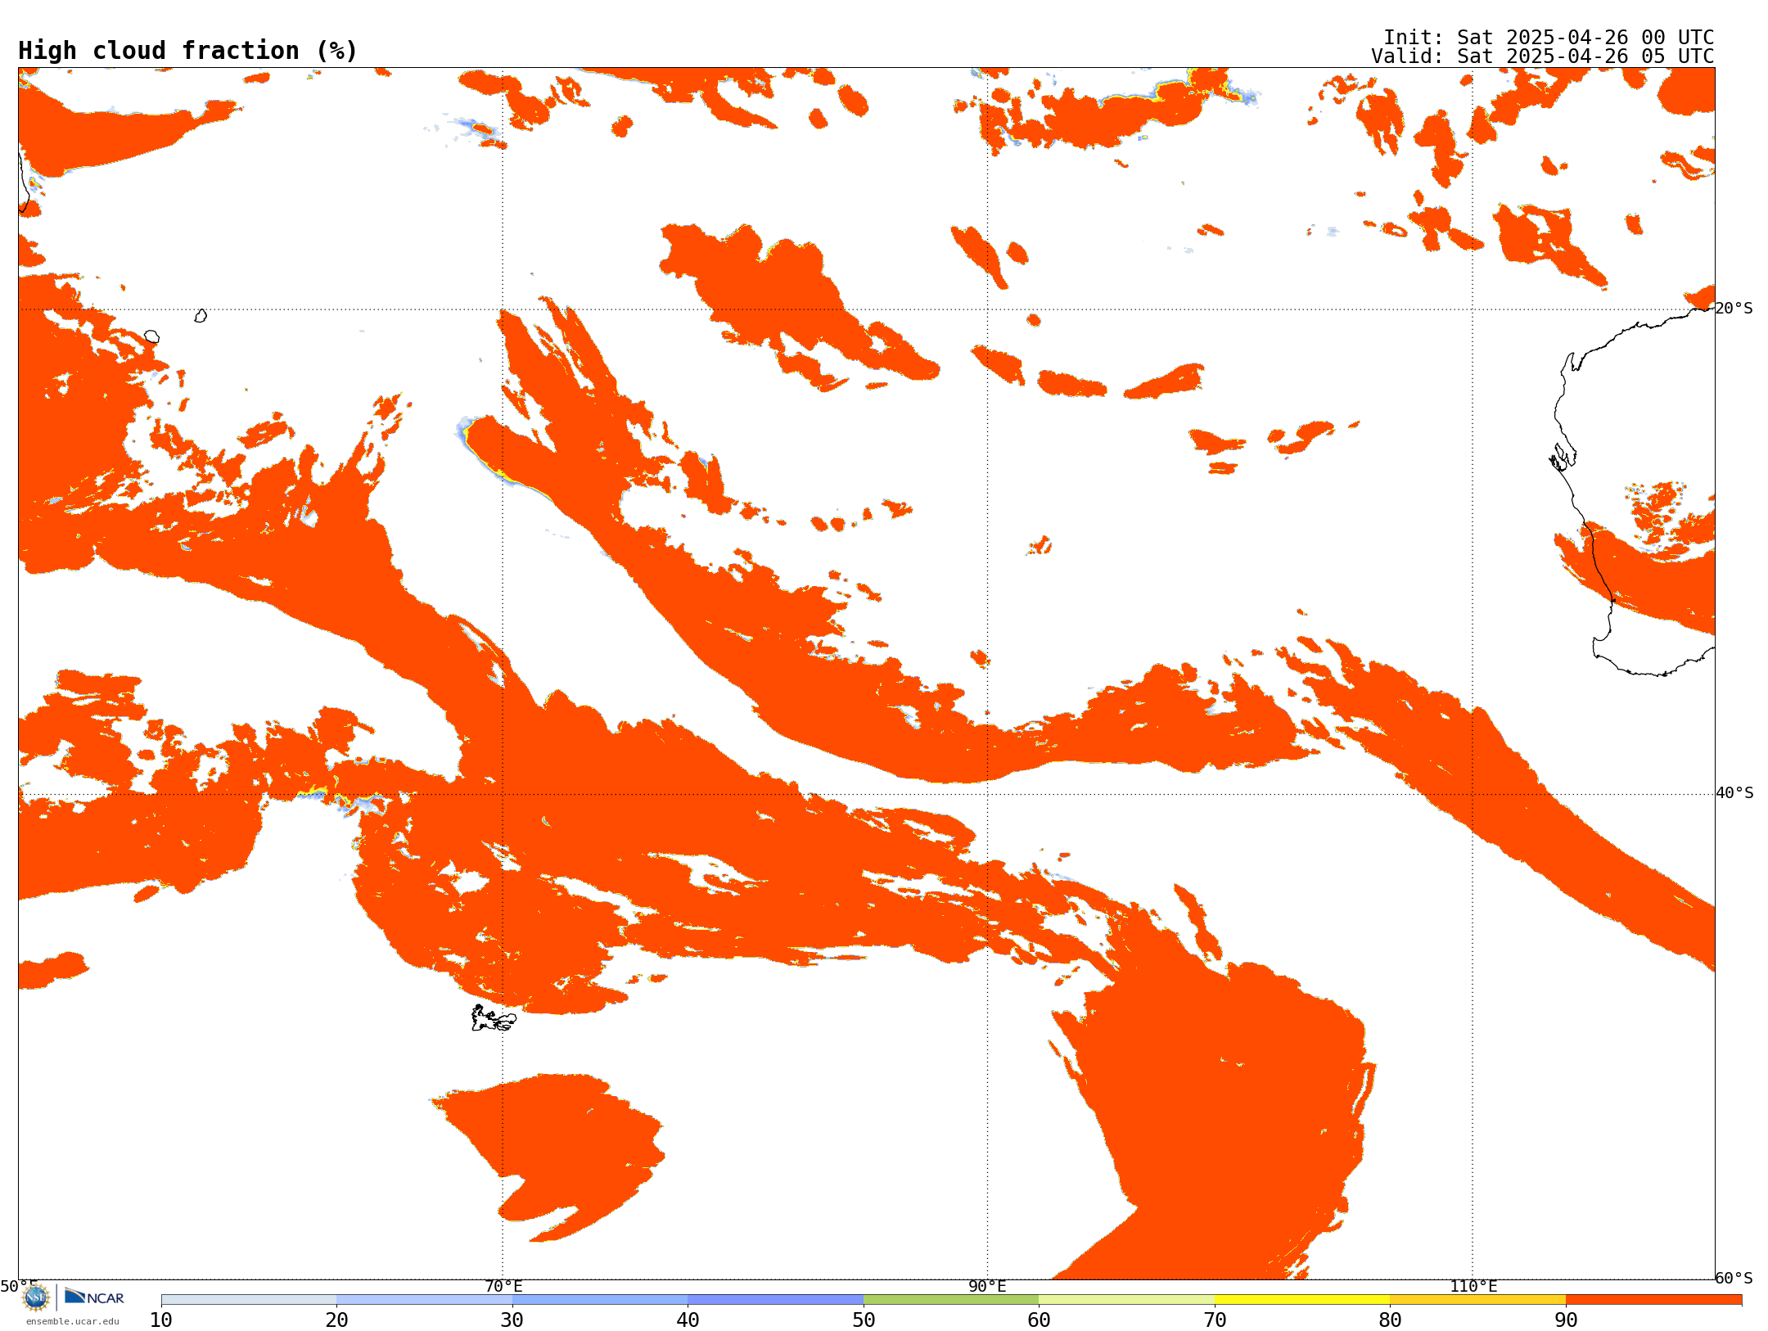1768x1331 pixels.
Task: Click the NSF logo icon
Action: pyautogui.click(x=36, y=1297)
